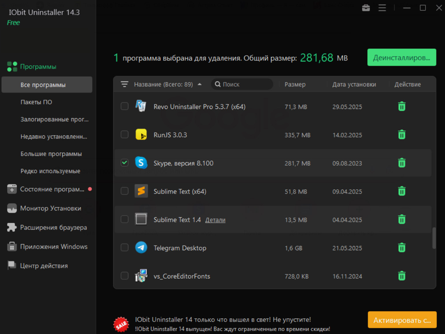The height and width of the screenshot is (334, 445).
Task: Click the filter icon beside Название column
Action: 125,84
